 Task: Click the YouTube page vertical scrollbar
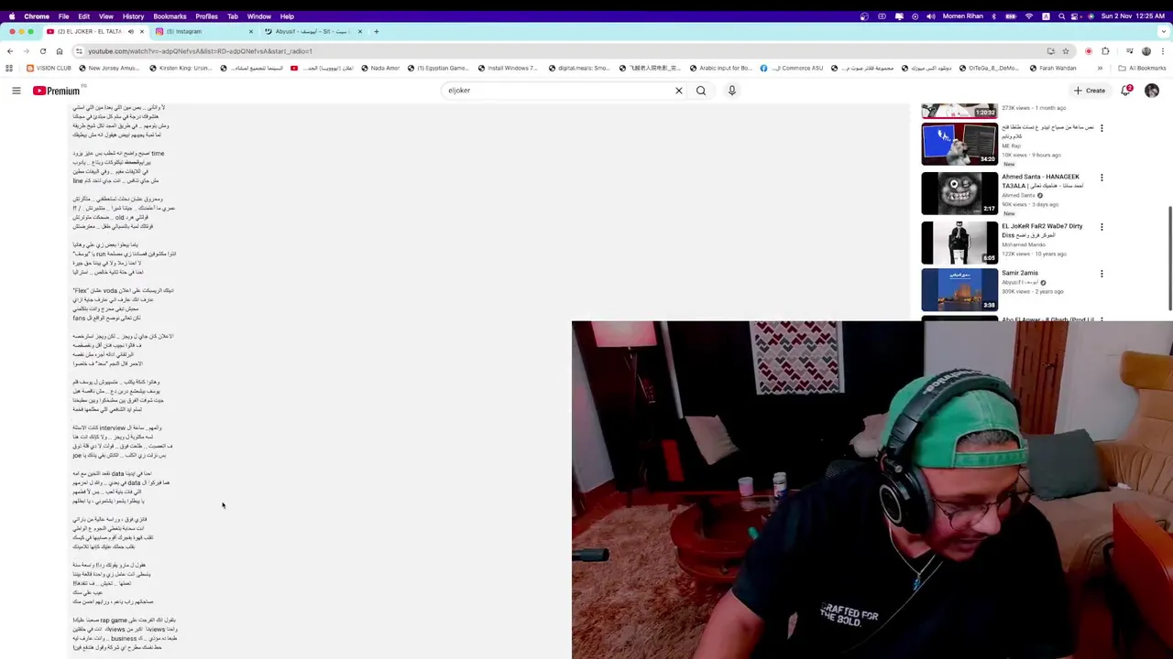1168,256
